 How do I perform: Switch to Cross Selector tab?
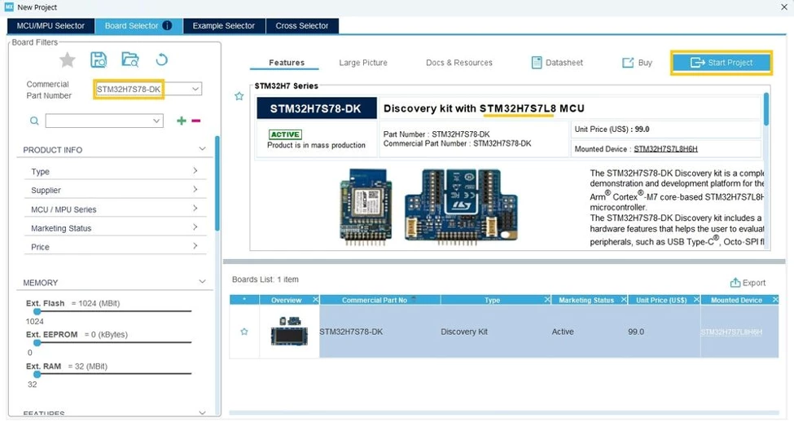302,26
